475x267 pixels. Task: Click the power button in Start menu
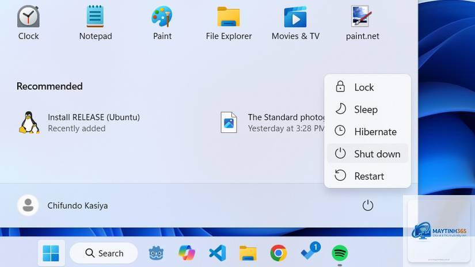tap(367, 205)
